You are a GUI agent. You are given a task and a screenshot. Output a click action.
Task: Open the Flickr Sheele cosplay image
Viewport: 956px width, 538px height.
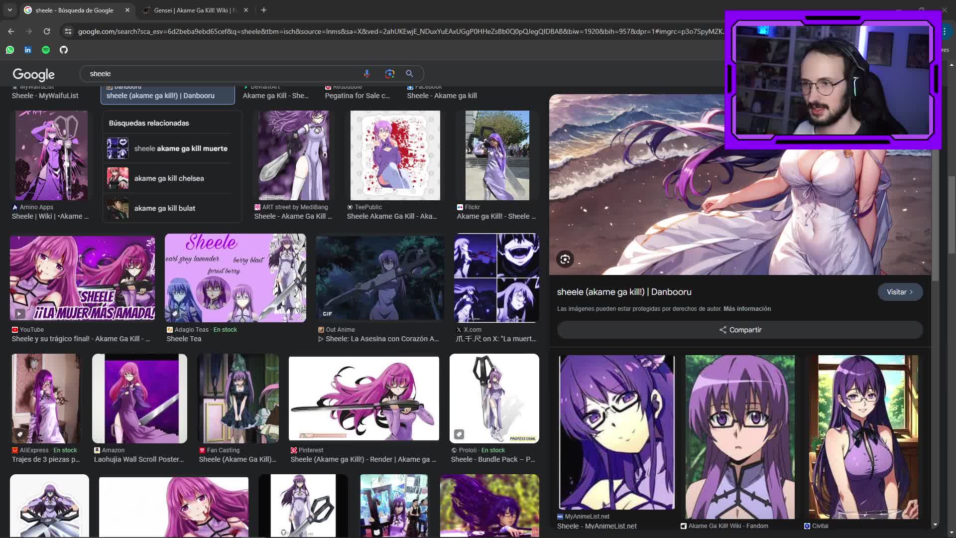point(497,155)
